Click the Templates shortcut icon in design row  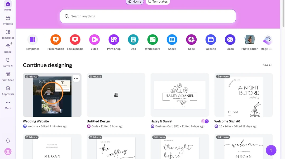32,39
